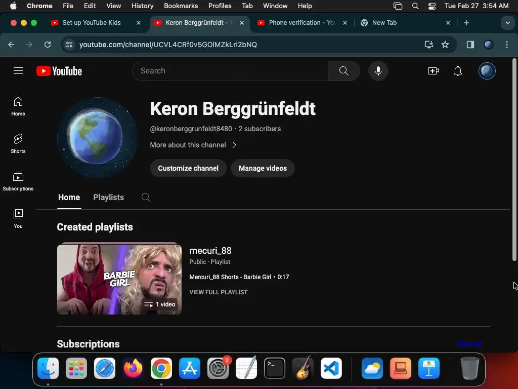Open Subscriptions in the sidebar
Screen dimensions: 518x389
[18, 181]
